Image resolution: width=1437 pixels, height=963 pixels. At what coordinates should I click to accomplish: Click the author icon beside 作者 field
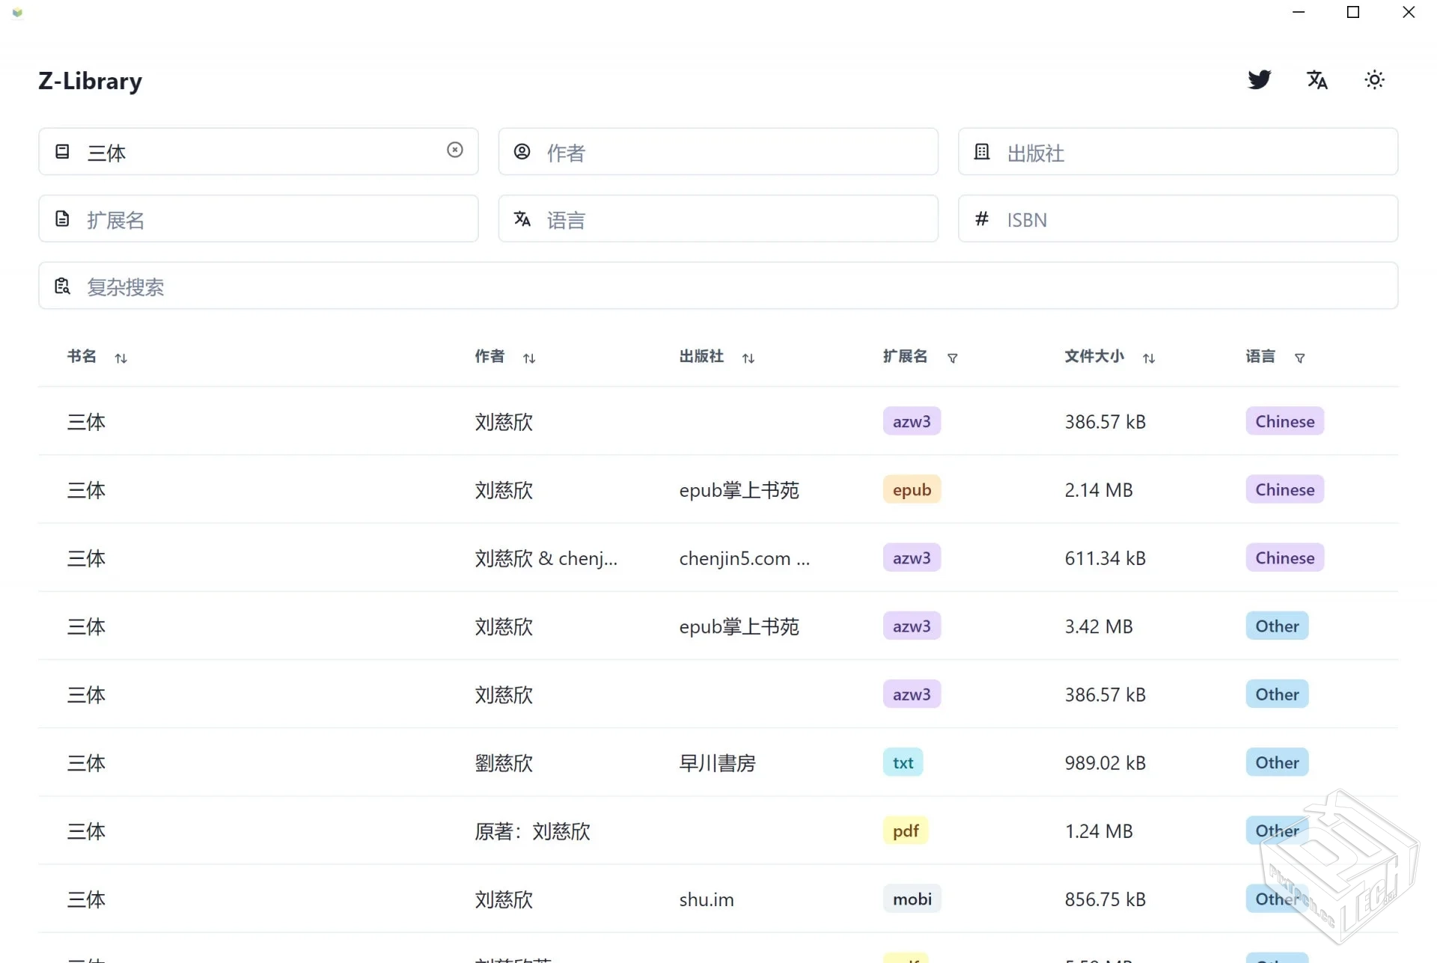522,151
